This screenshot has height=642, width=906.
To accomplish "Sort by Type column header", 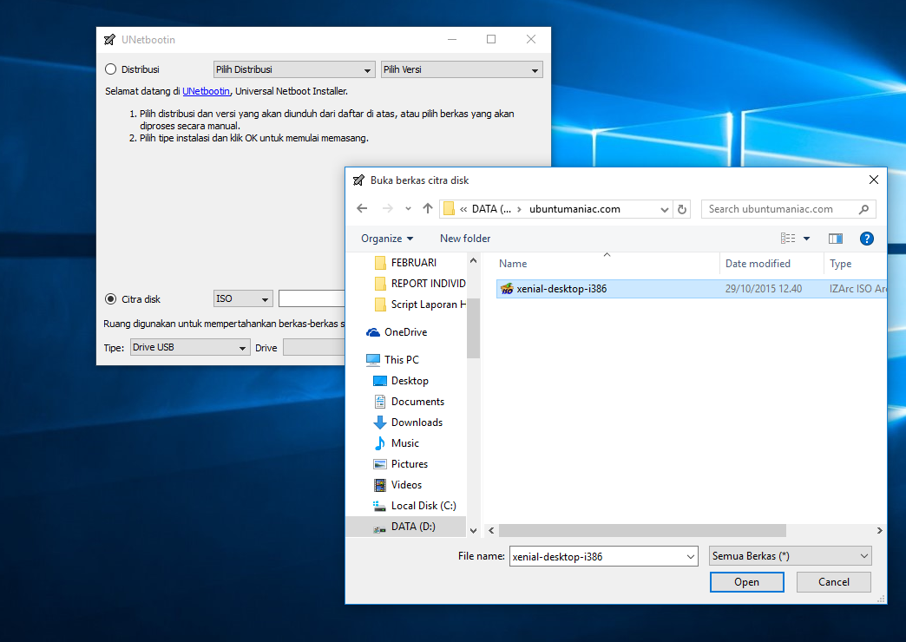I will [x=841, y=264].
